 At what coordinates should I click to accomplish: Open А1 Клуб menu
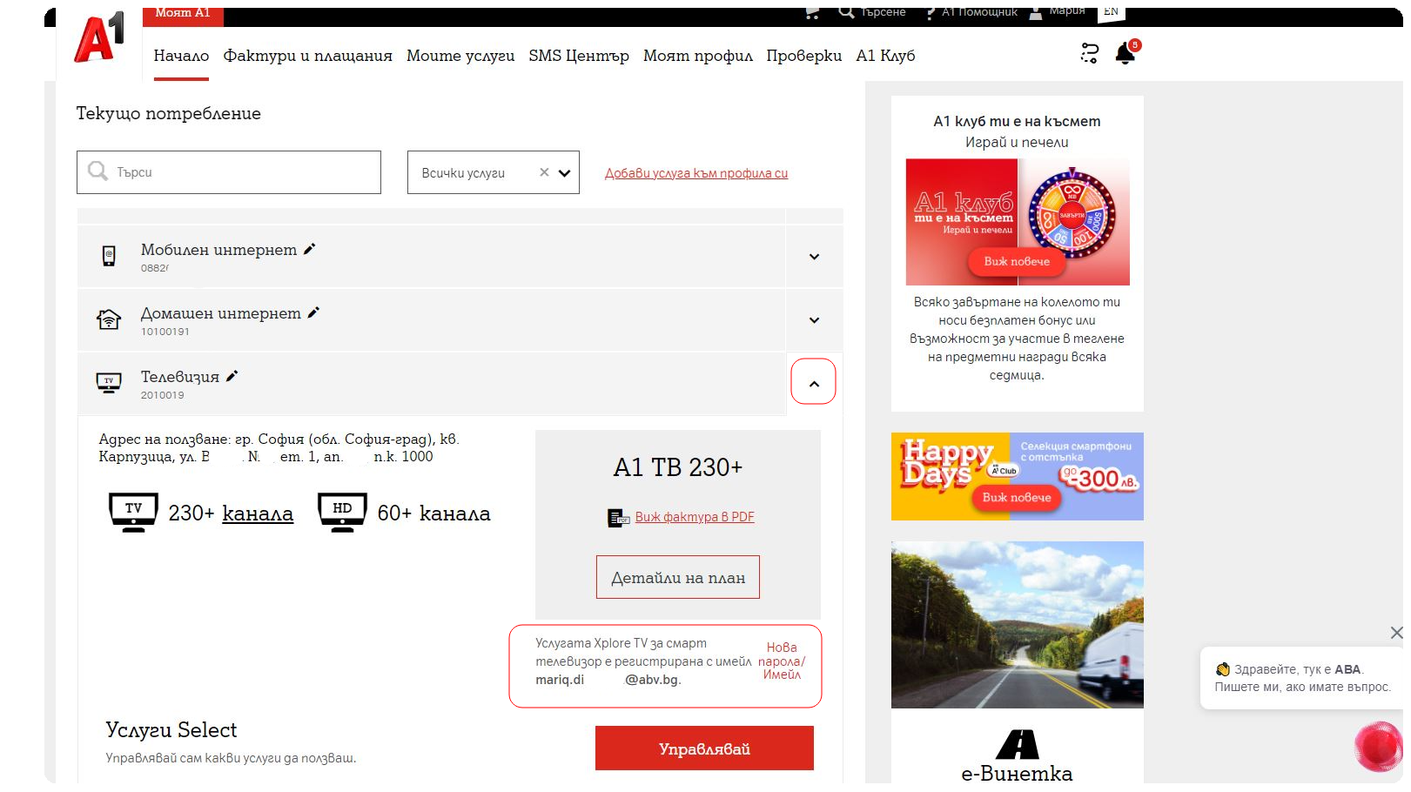coord(885,56)
